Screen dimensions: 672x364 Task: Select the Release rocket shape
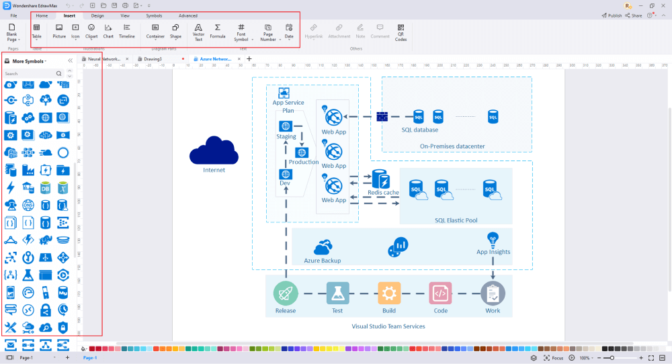(x=286, y=293)
